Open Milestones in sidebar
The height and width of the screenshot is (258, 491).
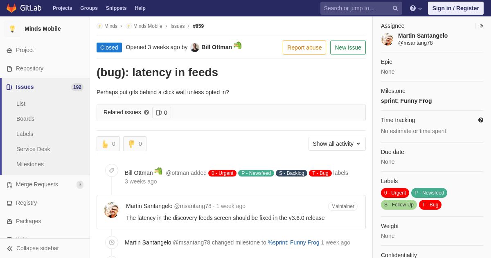[x=30, y=164]
